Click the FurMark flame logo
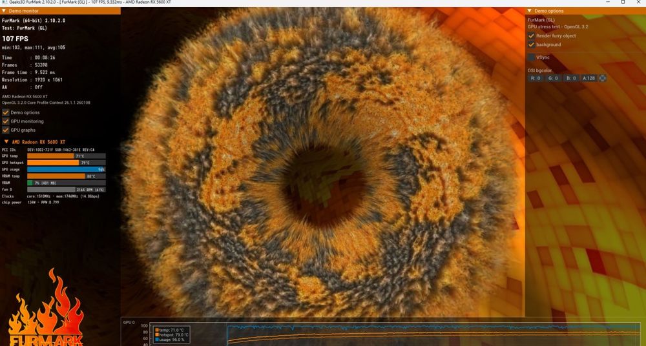Screen dimensions: 646x346 pyautogui.click(x=46, y=307)
